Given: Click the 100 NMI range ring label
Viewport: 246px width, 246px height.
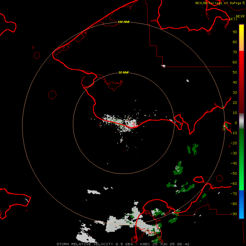Looking at the screenshot, I should [124, 22].
